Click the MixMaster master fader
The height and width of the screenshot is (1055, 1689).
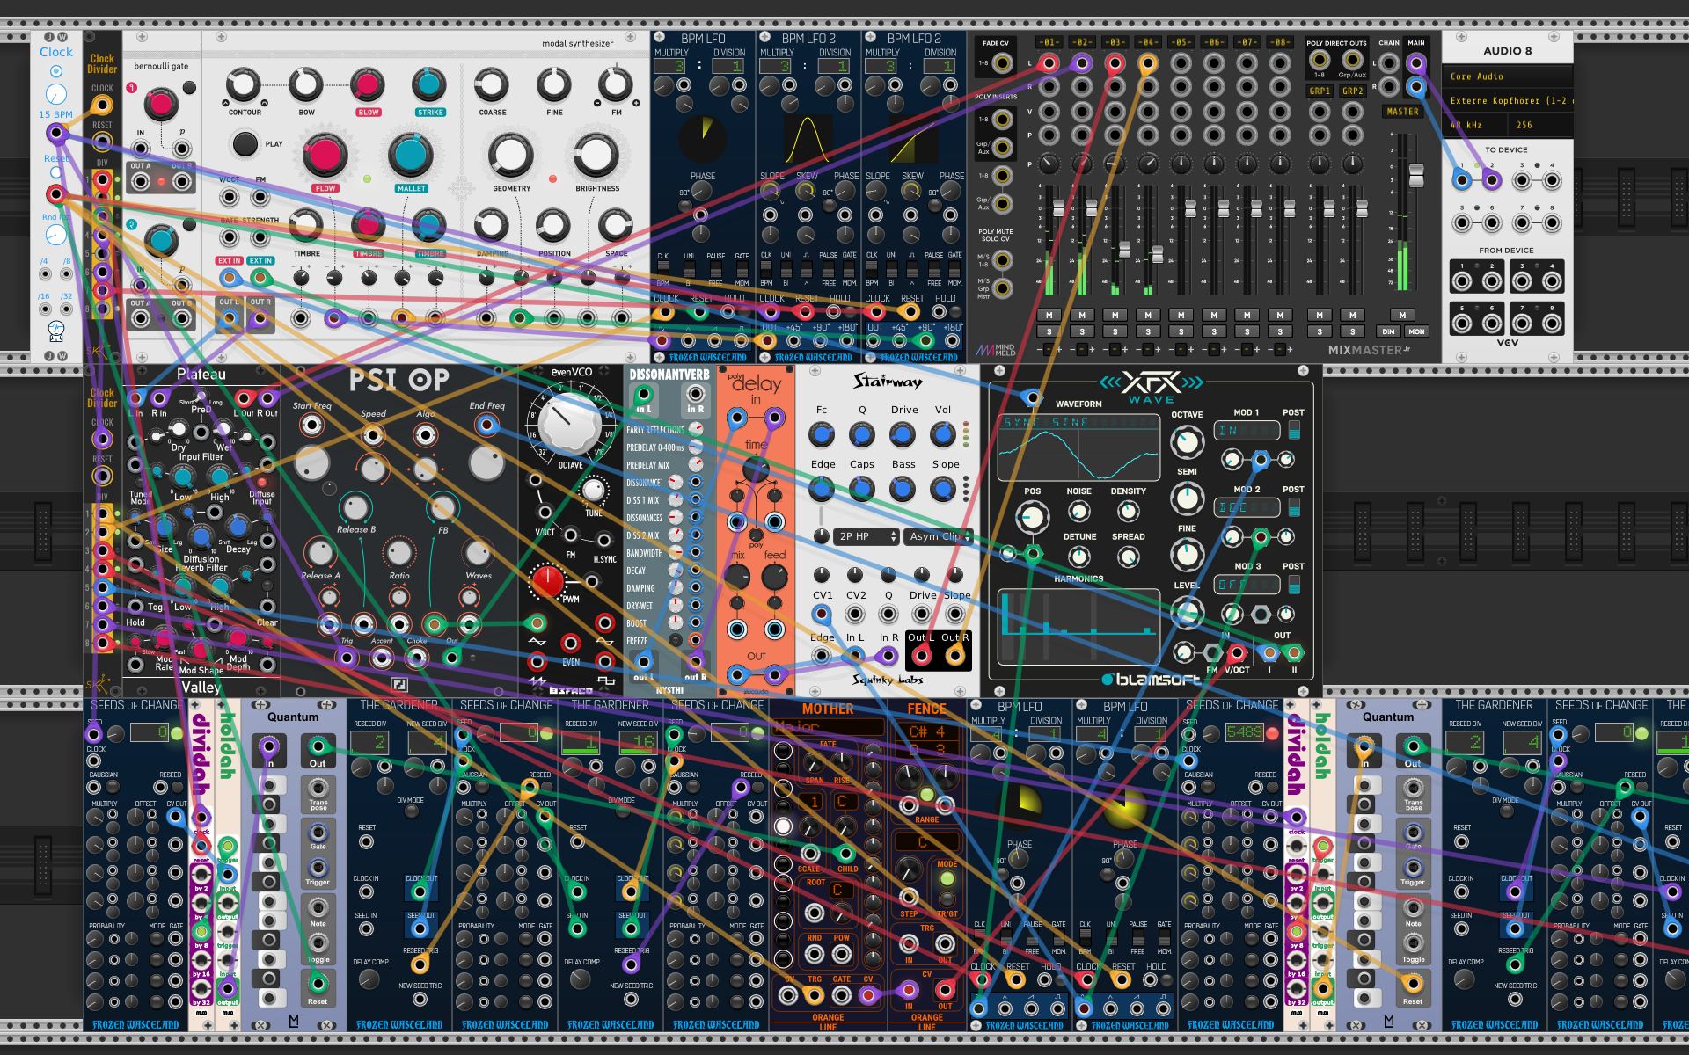pyautogui.click(x=1416, y=176)
